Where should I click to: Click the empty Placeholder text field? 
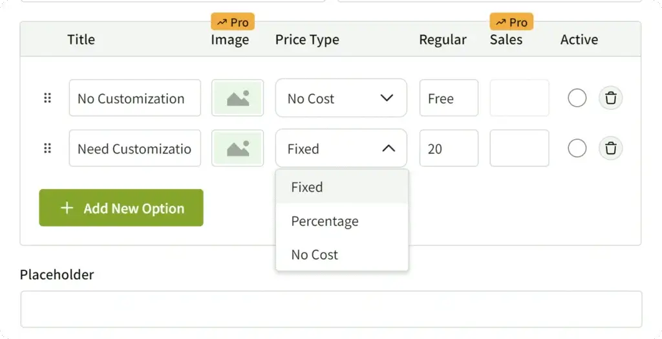click(x=330, y=309)
